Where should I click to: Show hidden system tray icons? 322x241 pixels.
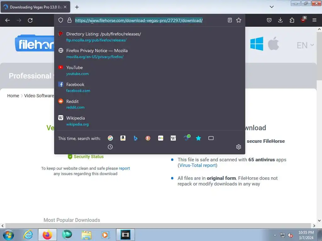[275, 235]
